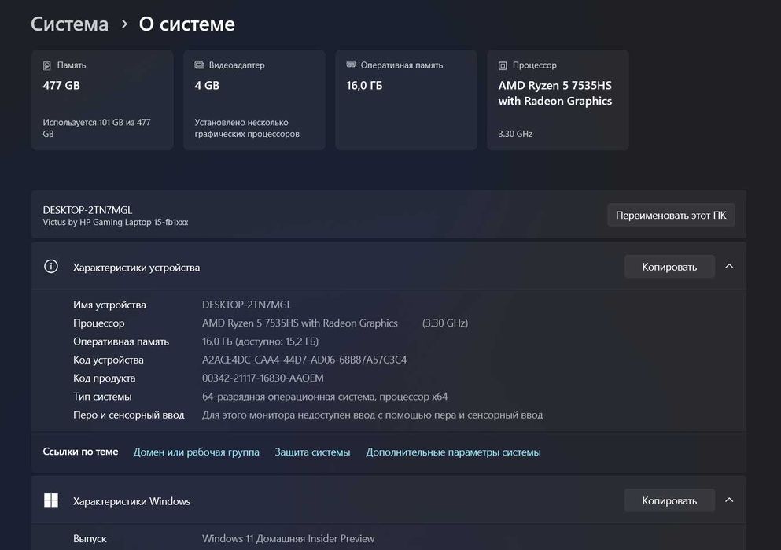Click the Ссылки по теме label
Viewport: 781px width, 550px height.
point(80,452)
